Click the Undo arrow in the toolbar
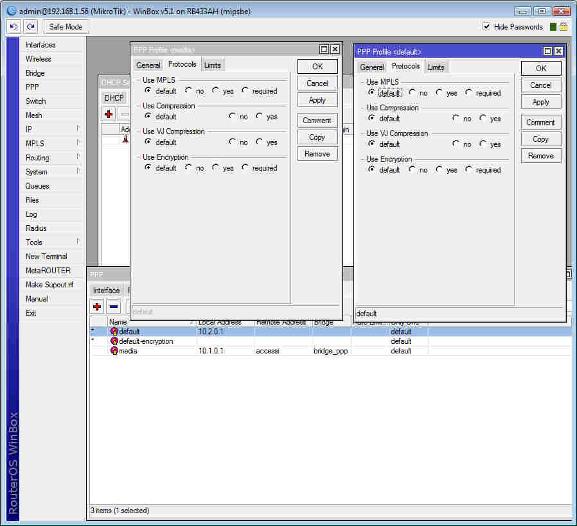Viewport: 577px width, 526px height. point(13,27)
